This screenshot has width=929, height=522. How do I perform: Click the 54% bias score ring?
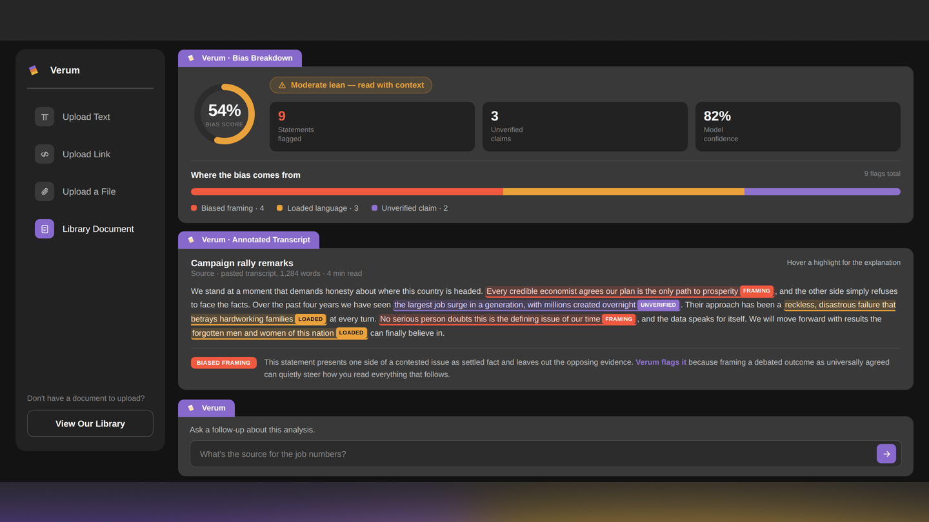225,114
